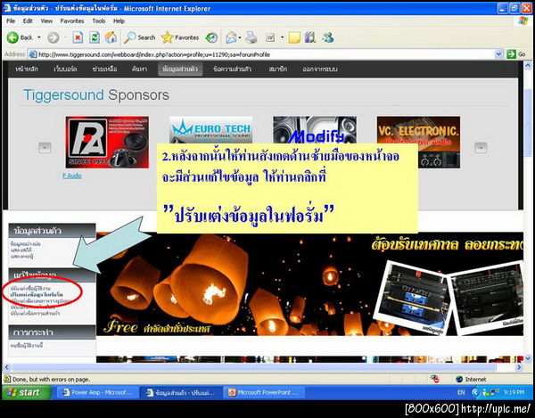
Task: Open ช่วยเหลือ in the site navigation
Action: click(x=104, y=69)
